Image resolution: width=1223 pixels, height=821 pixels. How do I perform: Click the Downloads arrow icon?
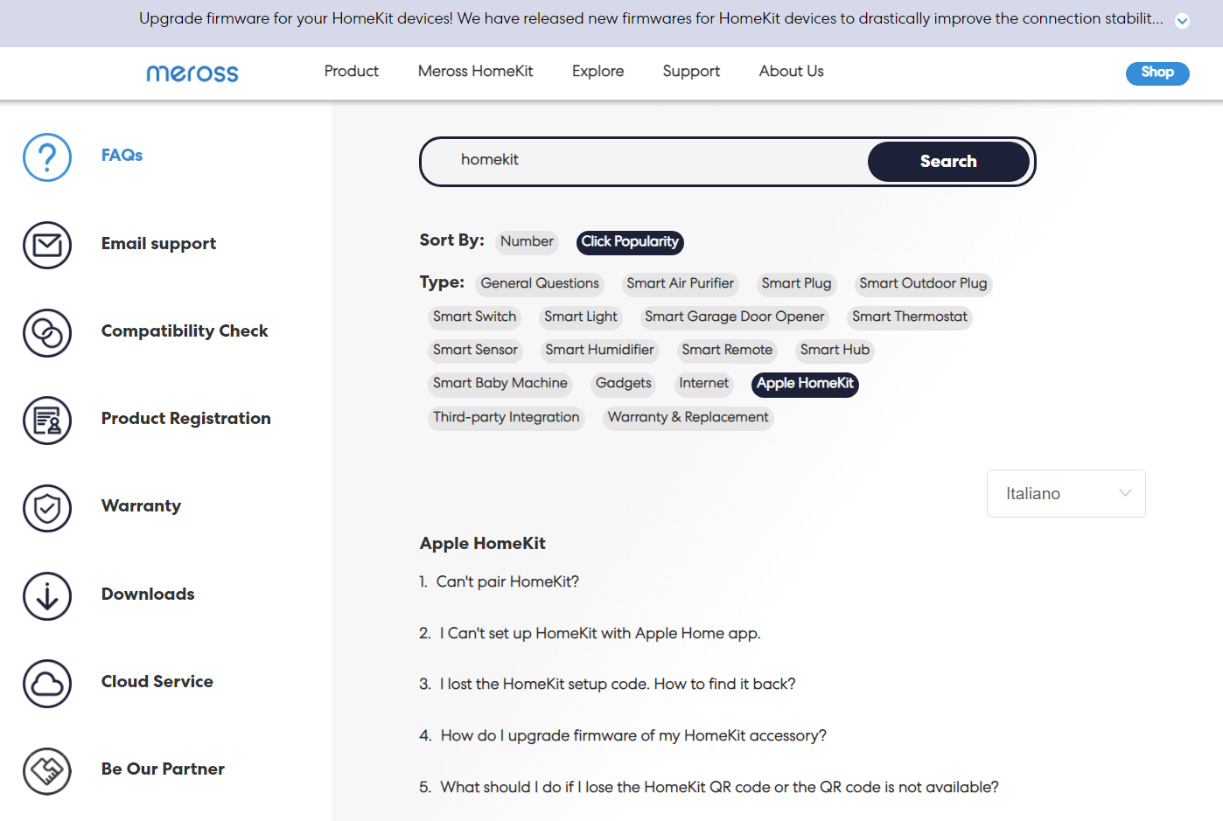47,596
